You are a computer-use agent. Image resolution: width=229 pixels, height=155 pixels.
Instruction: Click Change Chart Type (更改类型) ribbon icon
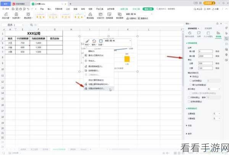90,16
